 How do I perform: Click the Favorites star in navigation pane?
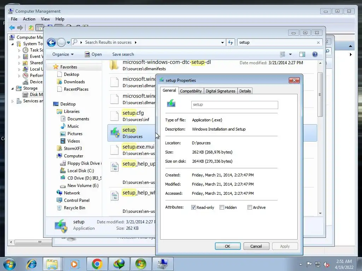pos(56,67)
